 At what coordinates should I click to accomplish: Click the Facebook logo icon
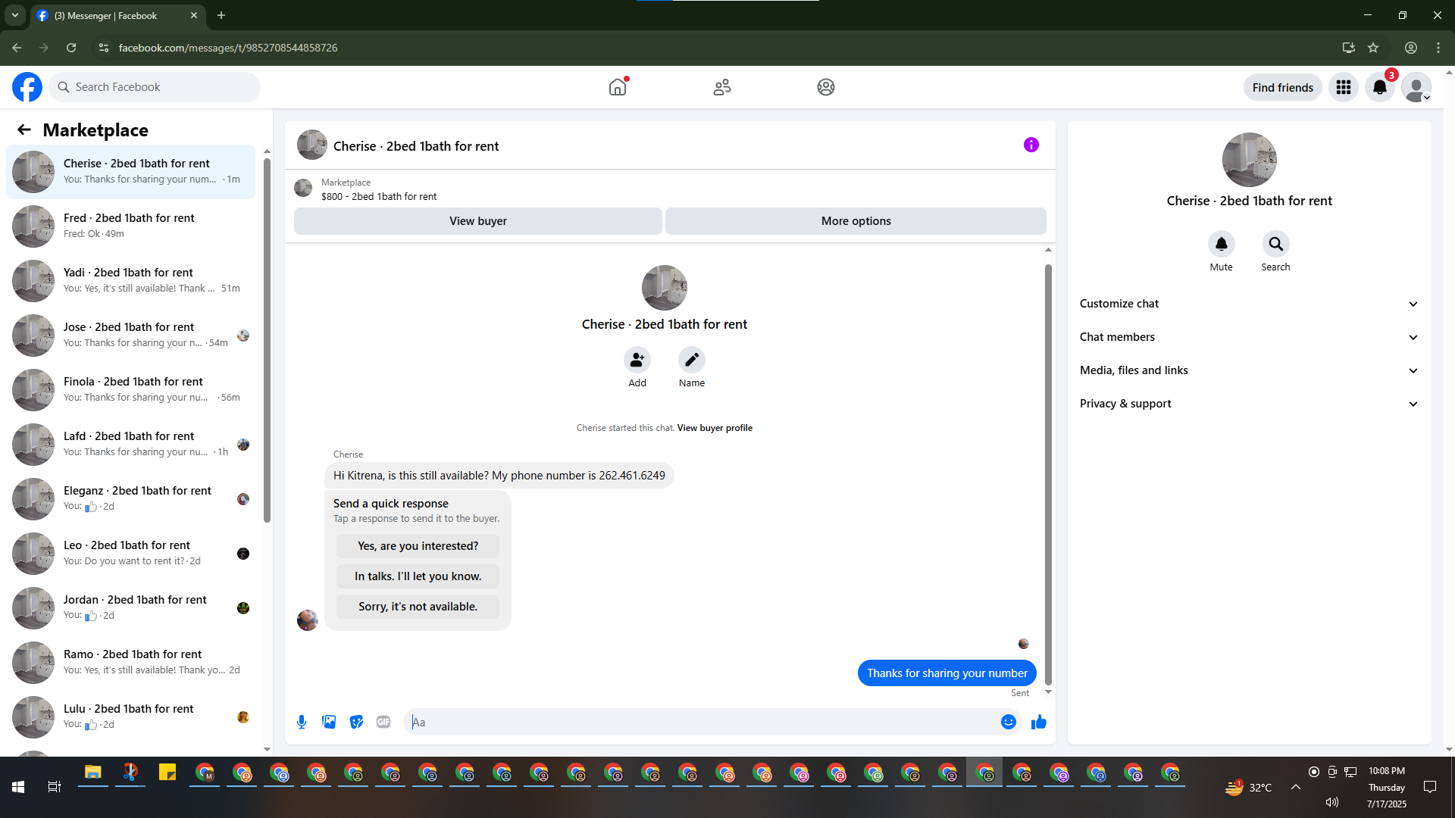click(x=27, y=87)
